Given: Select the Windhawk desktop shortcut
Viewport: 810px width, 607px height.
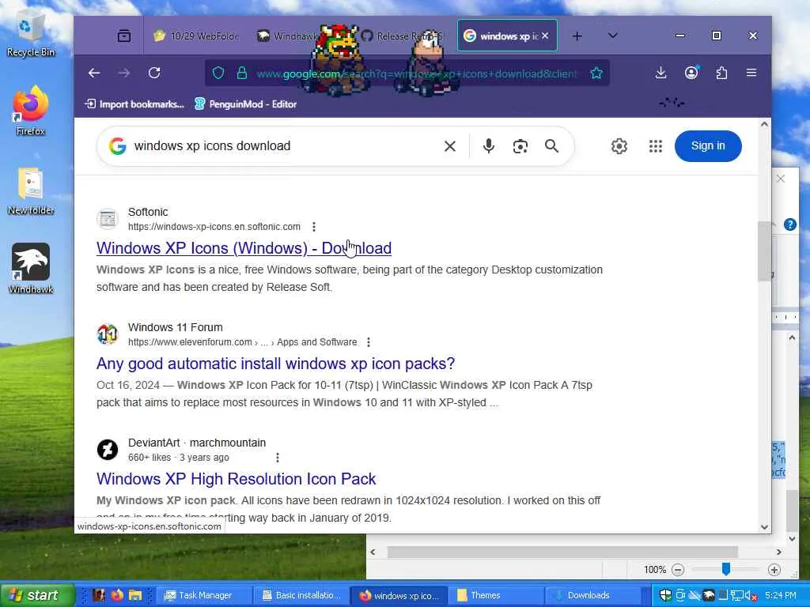Looking at the screenshot, I should coord(31,268).
